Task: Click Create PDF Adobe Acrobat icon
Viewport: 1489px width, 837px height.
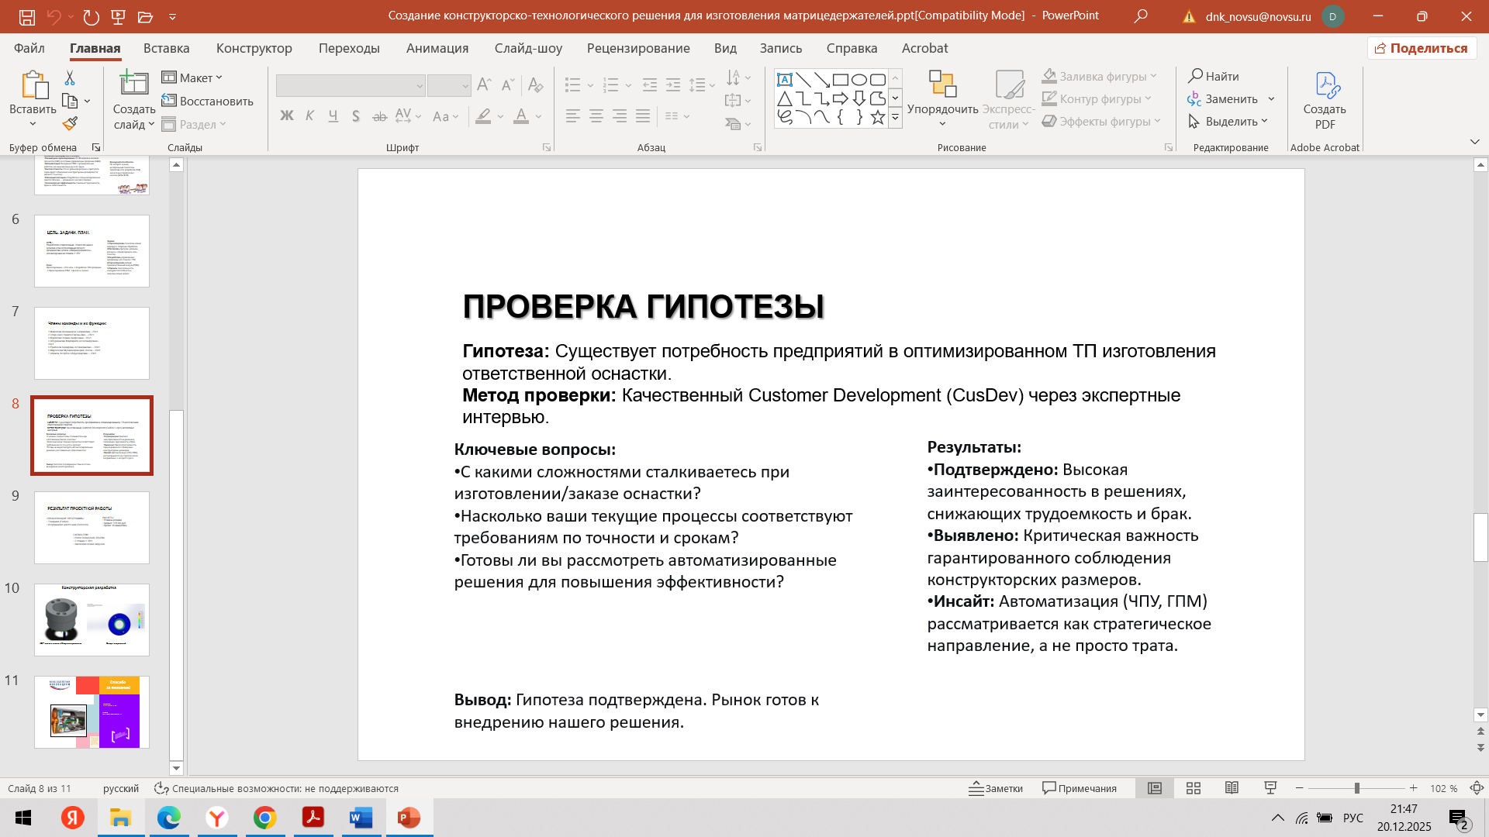Action: tap(1325, 101)
